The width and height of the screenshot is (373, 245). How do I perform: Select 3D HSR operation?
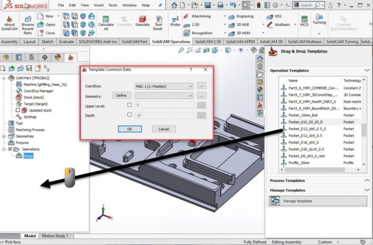pyautogui.click(x=239, y=24)
